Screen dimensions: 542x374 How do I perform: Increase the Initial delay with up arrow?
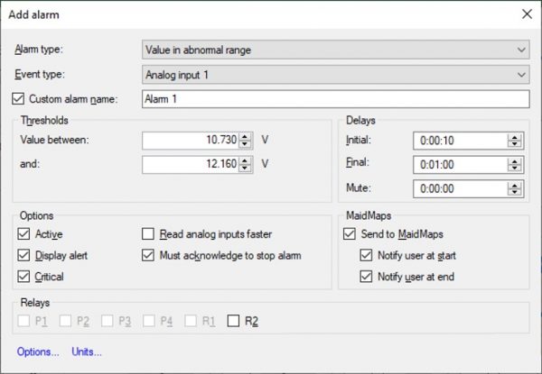pyautogui.click(x=515, y=136)
